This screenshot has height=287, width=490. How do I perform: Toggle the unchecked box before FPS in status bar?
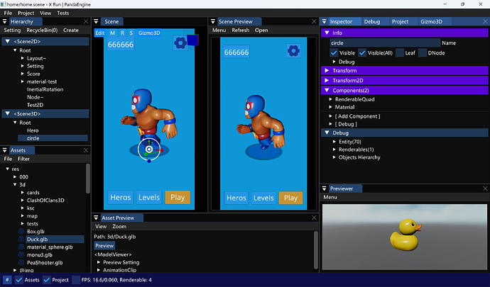75,280
